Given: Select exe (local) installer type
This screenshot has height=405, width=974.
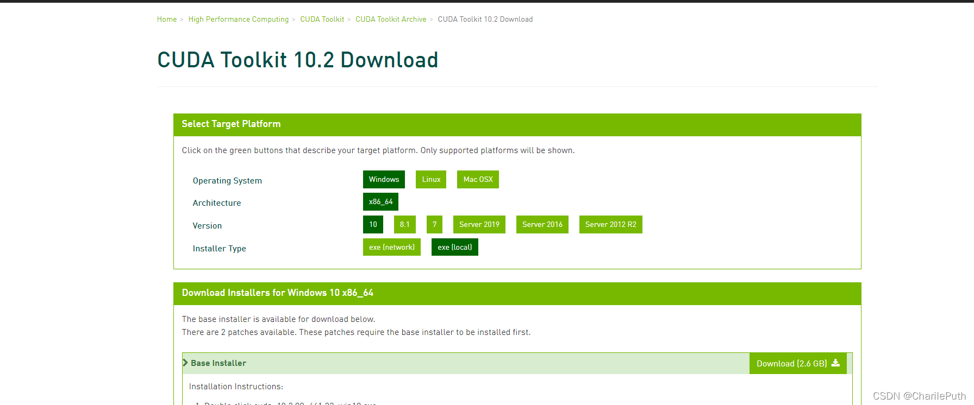Looking at the screenshot, I should tap(455, 247).
